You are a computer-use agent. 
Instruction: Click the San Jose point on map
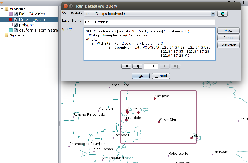click(x=155, y=99)
